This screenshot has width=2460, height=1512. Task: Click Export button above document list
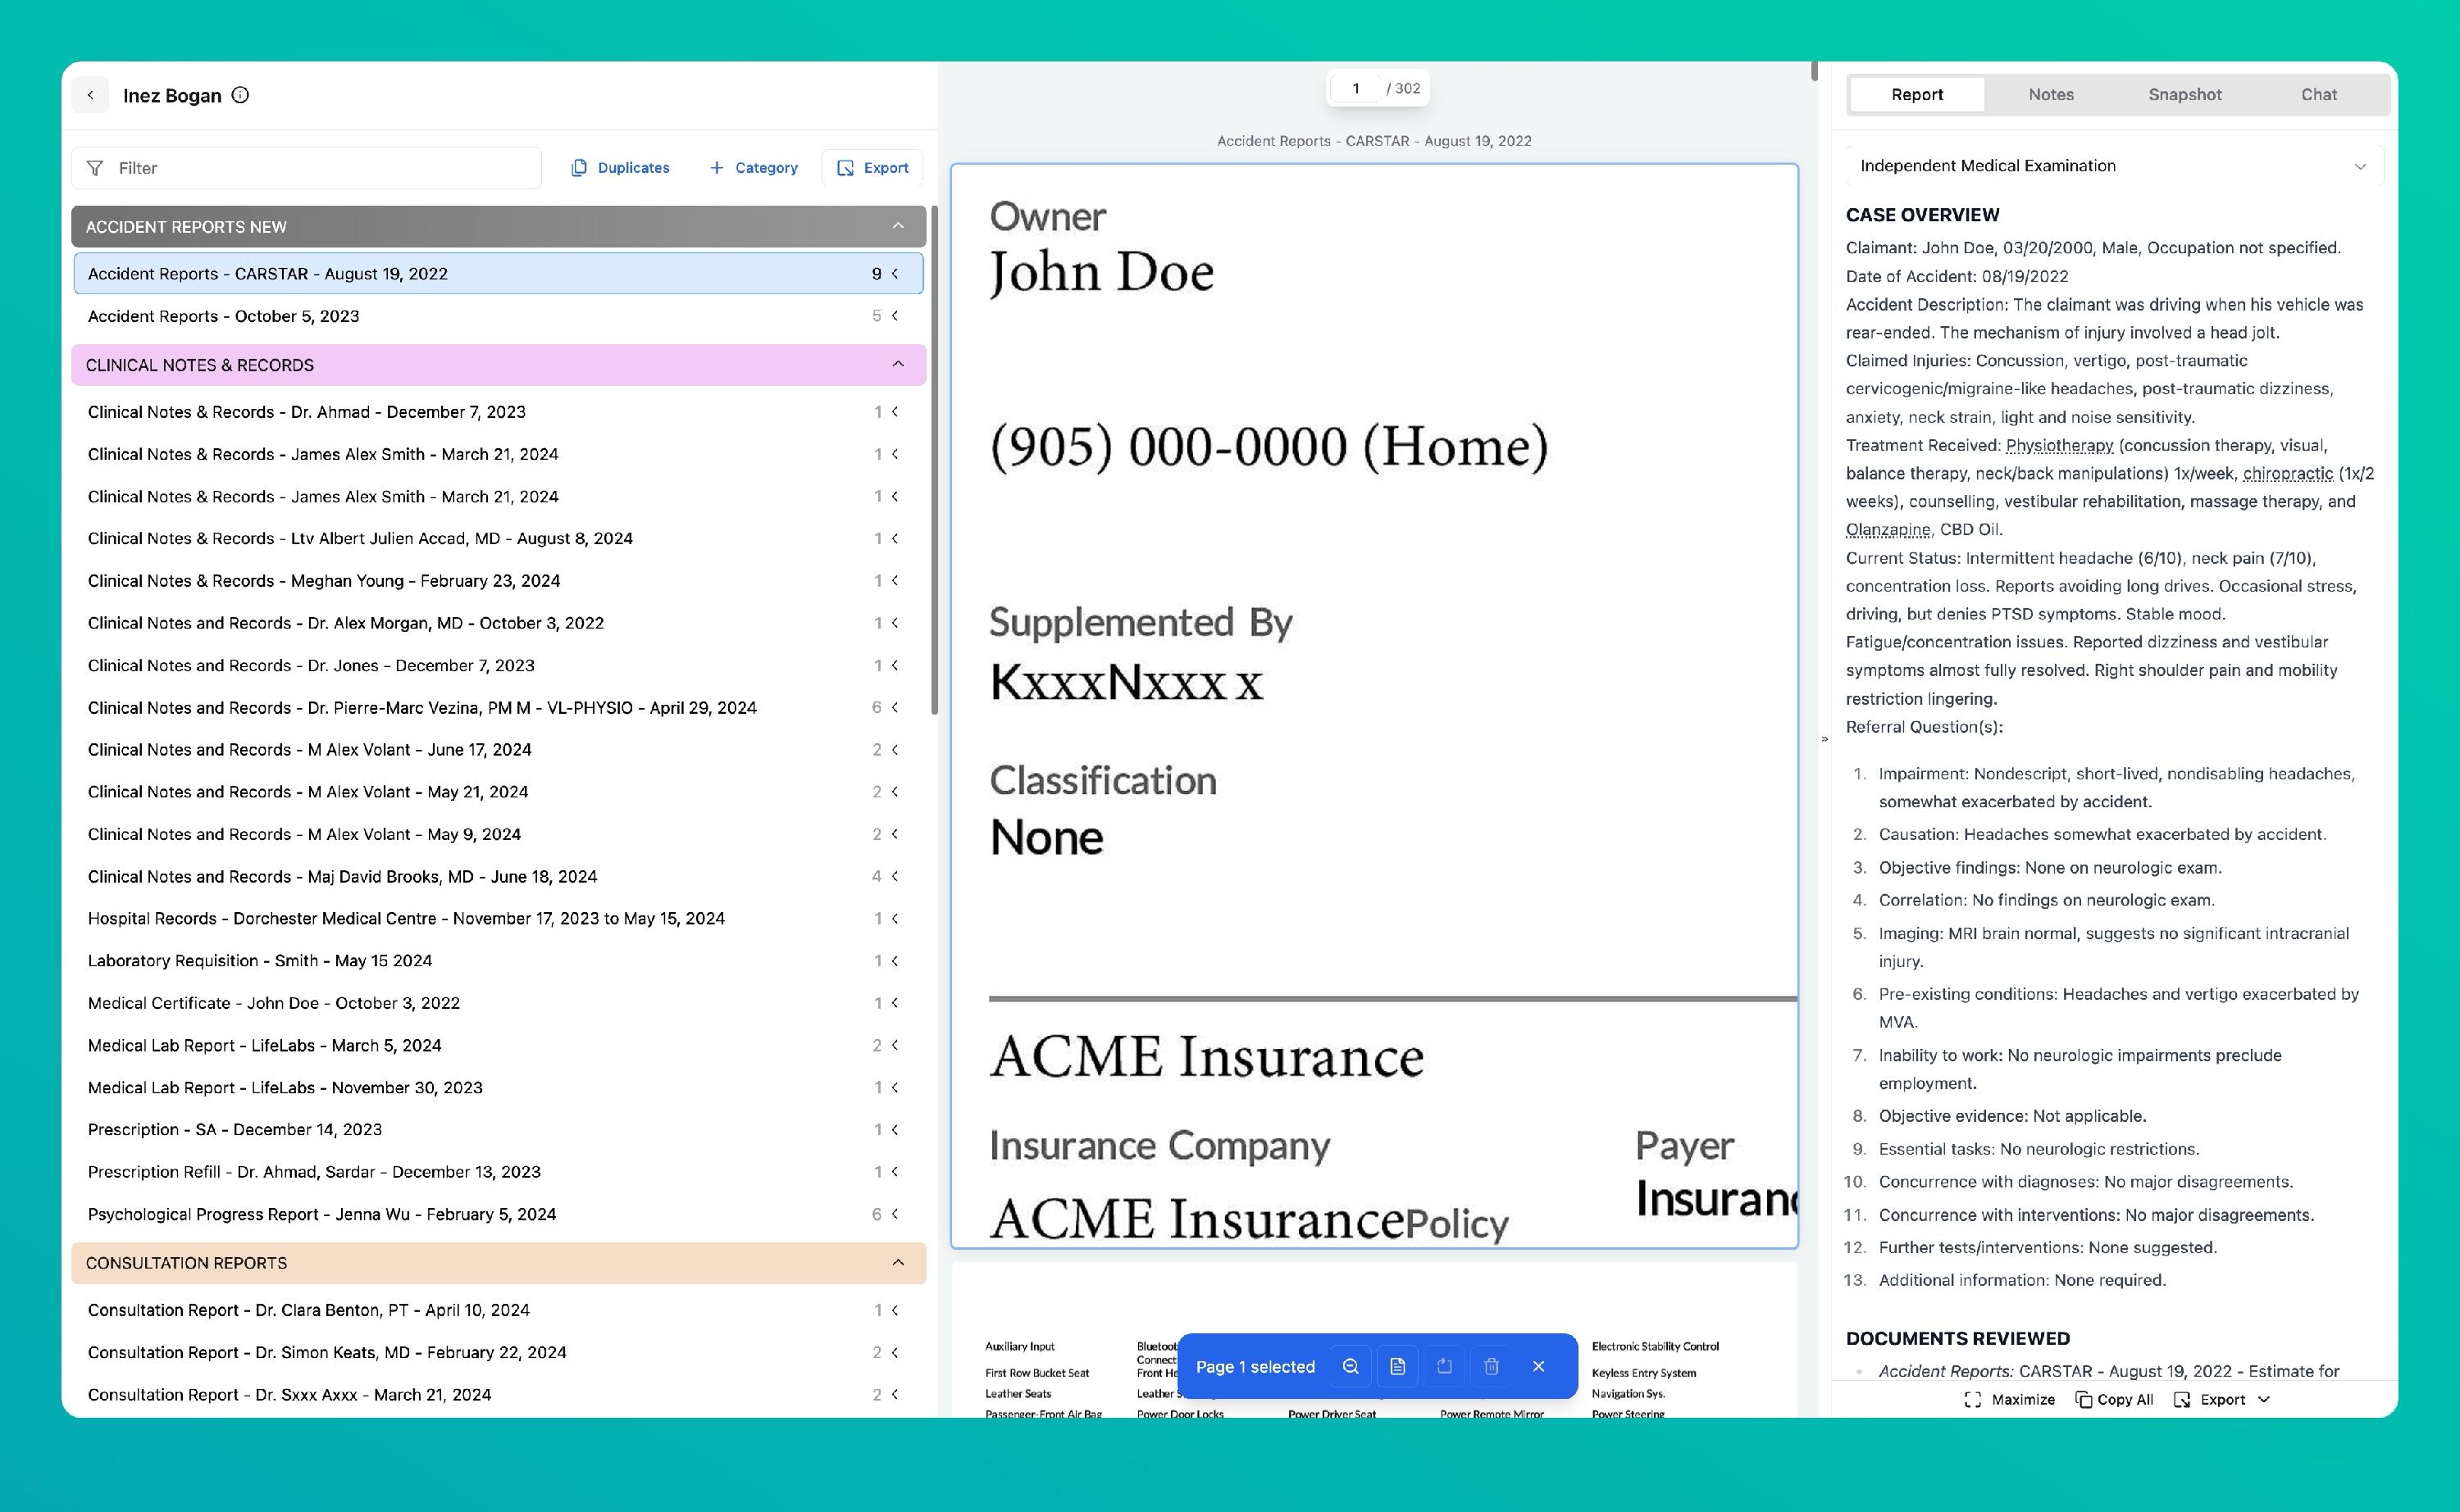click(872, 168)
